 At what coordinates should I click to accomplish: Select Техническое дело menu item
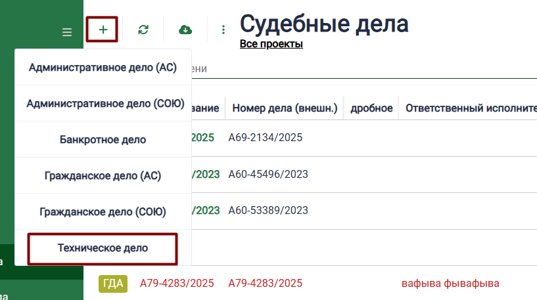[103, 248]
